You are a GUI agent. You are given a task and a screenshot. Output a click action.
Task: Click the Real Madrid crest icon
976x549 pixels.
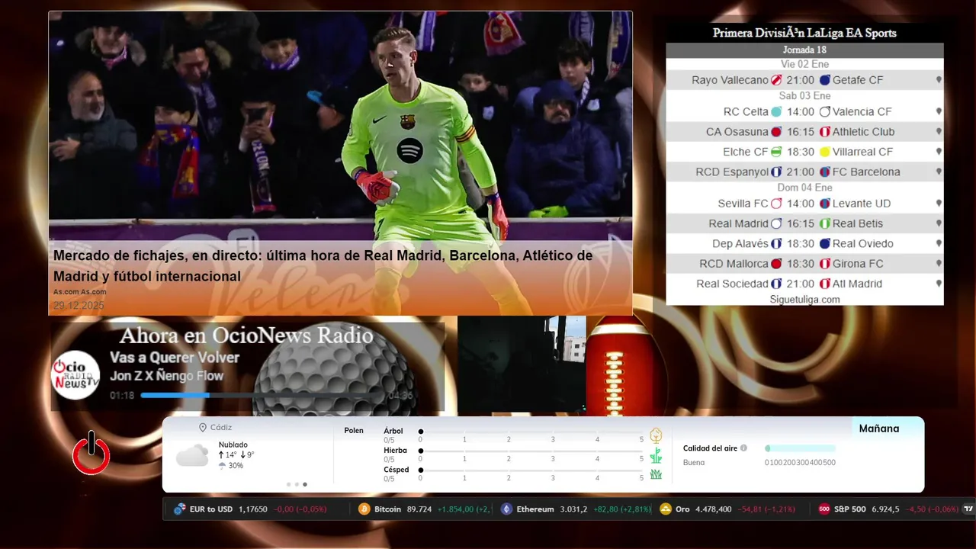[776, 223]
